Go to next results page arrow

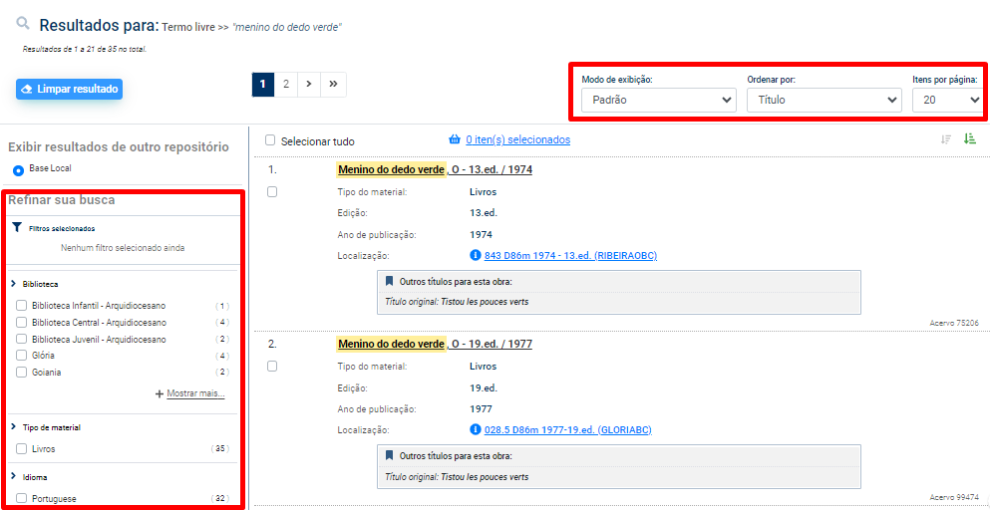coord(309,85)
